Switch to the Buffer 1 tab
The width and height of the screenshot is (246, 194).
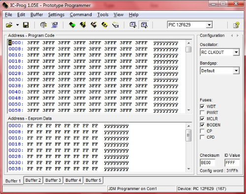pos(13,181)
